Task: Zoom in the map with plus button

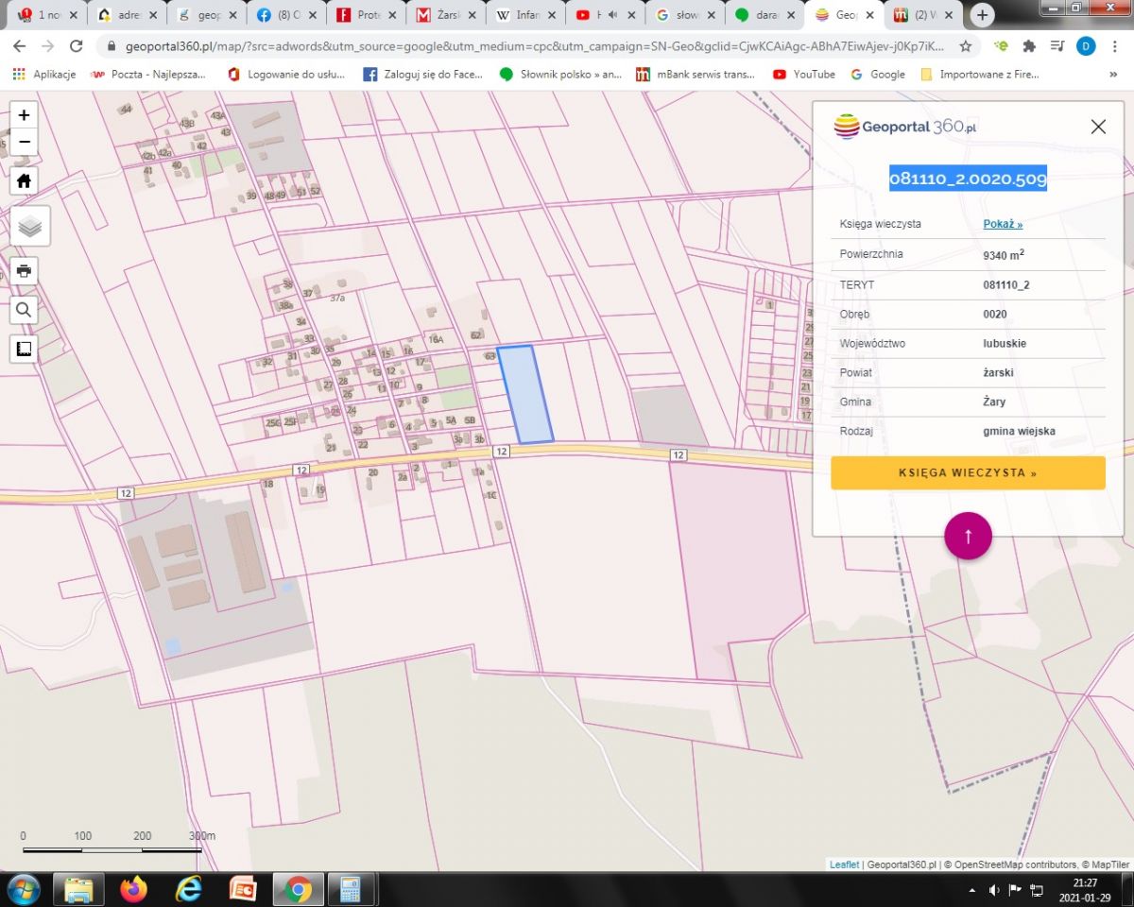Action: [x=25, y=115]
